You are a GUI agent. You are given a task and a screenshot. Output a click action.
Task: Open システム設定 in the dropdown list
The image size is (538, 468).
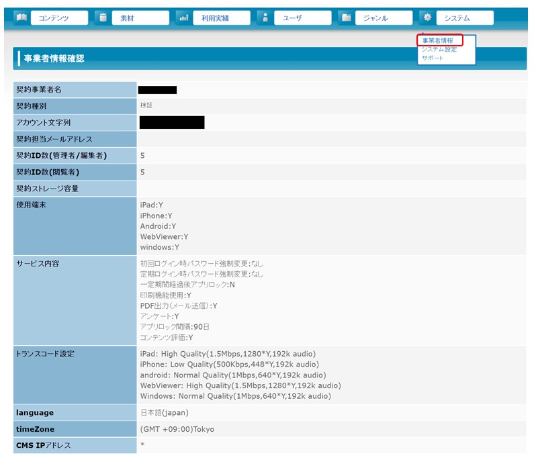click(439, 50)
